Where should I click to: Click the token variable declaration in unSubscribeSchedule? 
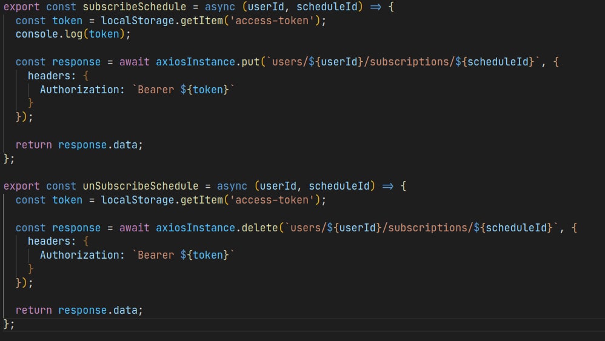coord(67,200)
